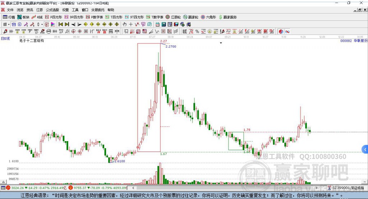Click the red target circle tool
368x199 pixels.
[73, 32]
